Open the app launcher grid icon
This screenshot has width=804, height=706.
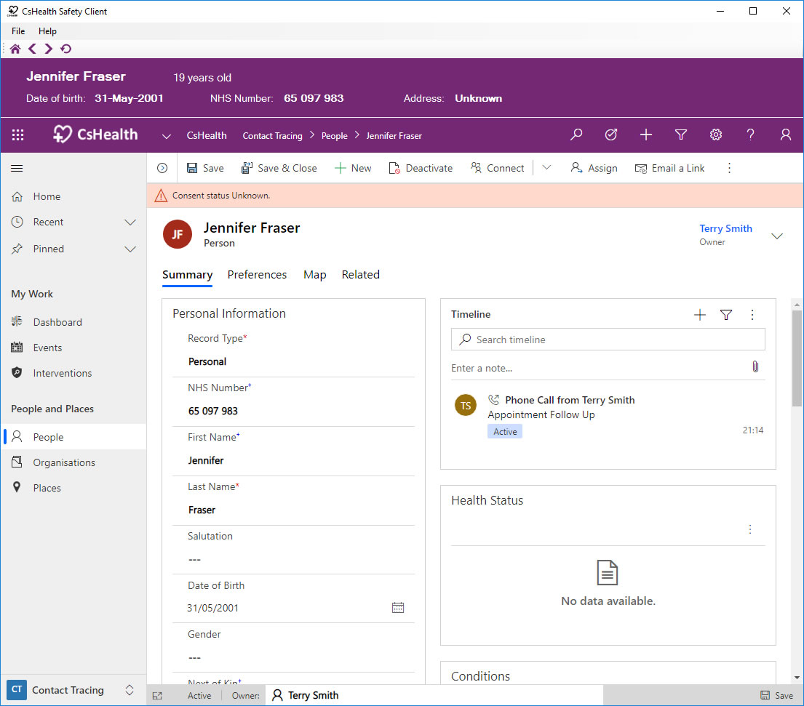click(18, 135)
